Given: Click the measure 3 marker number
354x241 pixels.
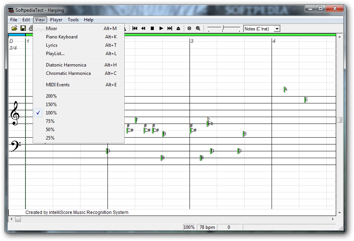Looking at the screenshot, I should point(192,41).
